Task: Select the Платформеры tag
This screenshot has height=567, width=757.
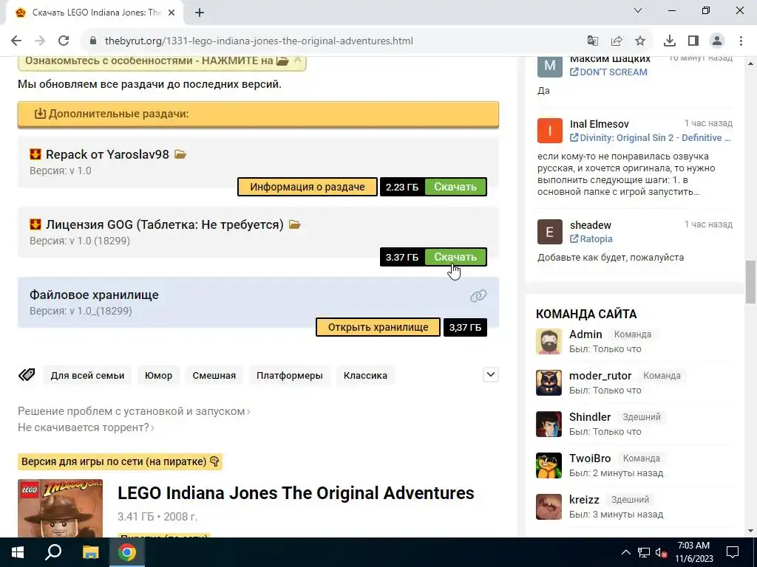Action: 290,376
